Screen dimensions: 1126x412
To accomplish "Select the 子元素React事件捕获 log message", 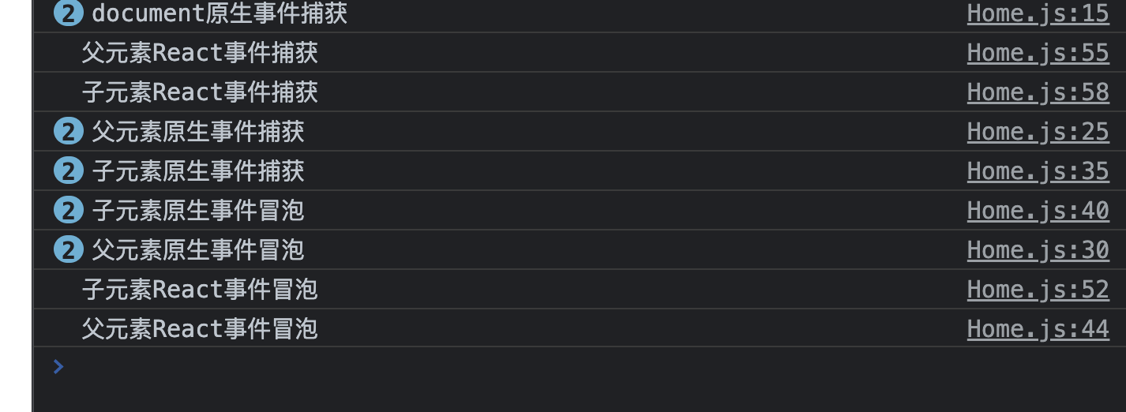I will tap(200, 92).
